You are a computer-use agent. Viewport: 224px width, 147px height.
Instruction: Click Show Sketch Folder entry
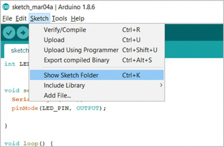pyautogui.click(x=97, y=75)
